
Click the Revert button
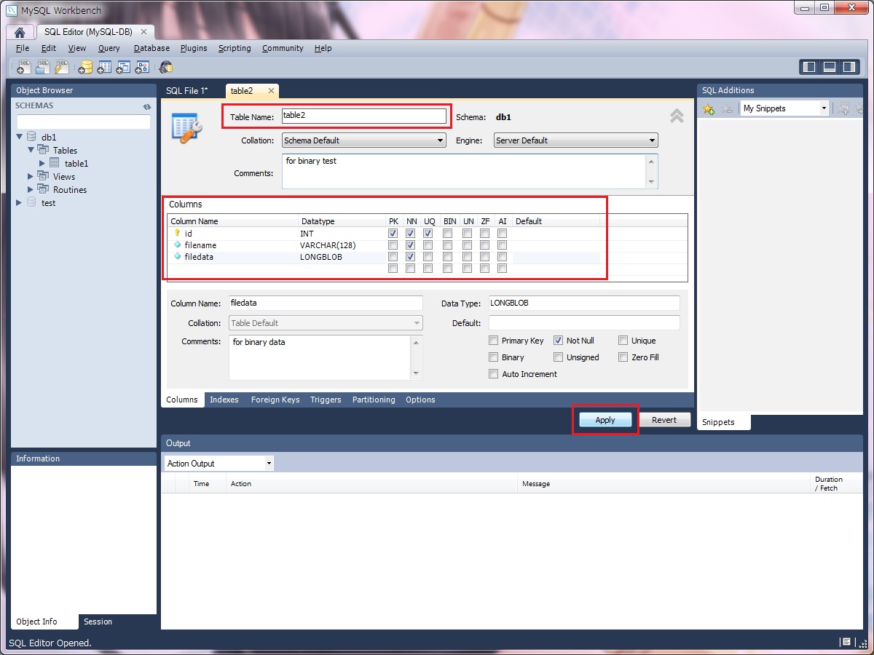(x=664, y=420)
